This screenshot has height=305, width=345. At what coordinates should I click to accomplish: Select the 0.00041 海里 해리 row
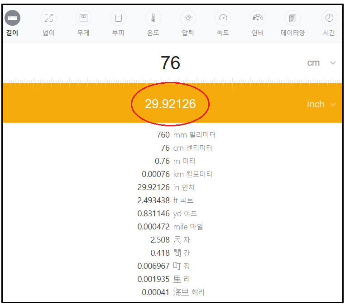[173, 292]
